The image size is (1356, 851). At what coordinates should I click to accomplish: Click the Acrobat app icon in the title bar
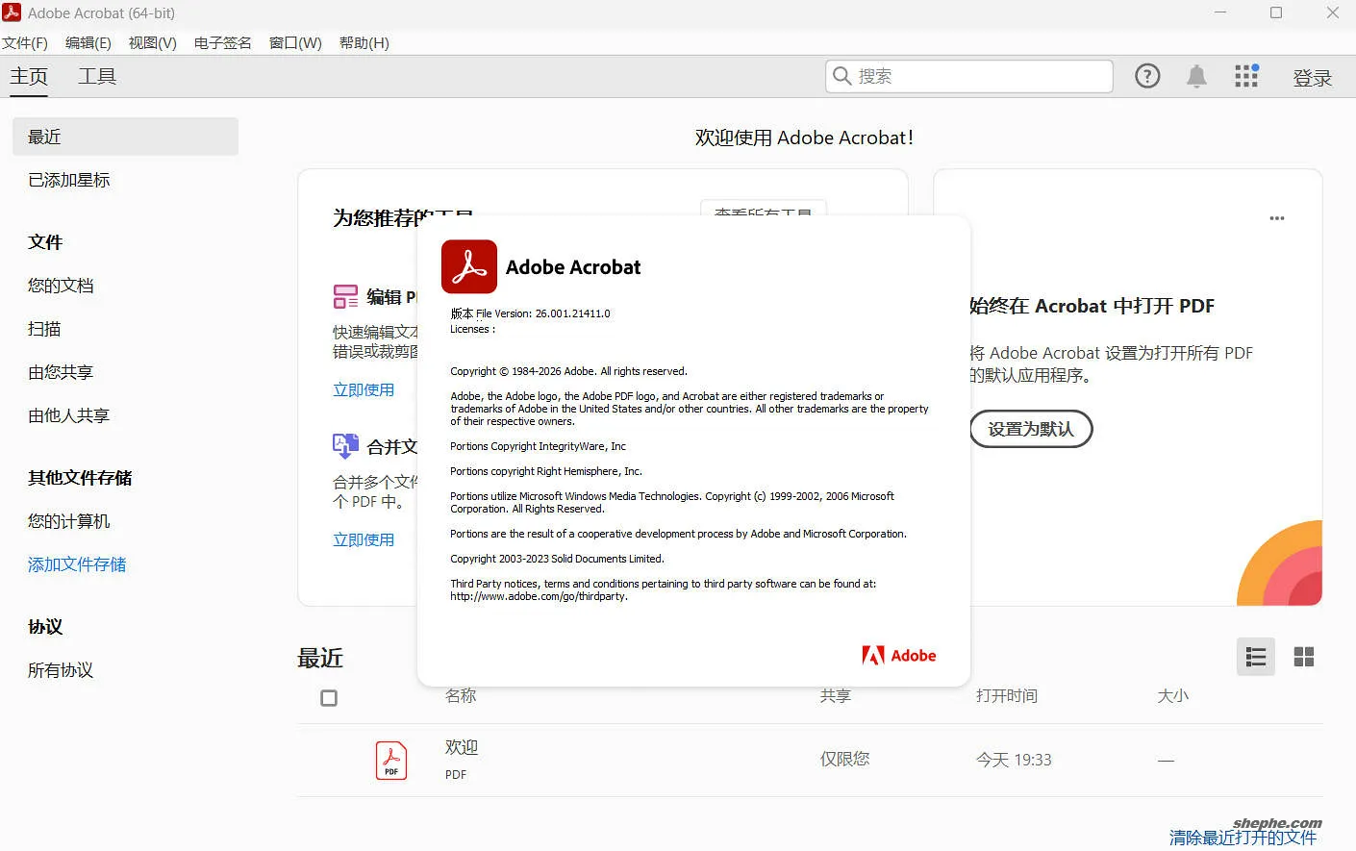point(12,13)
